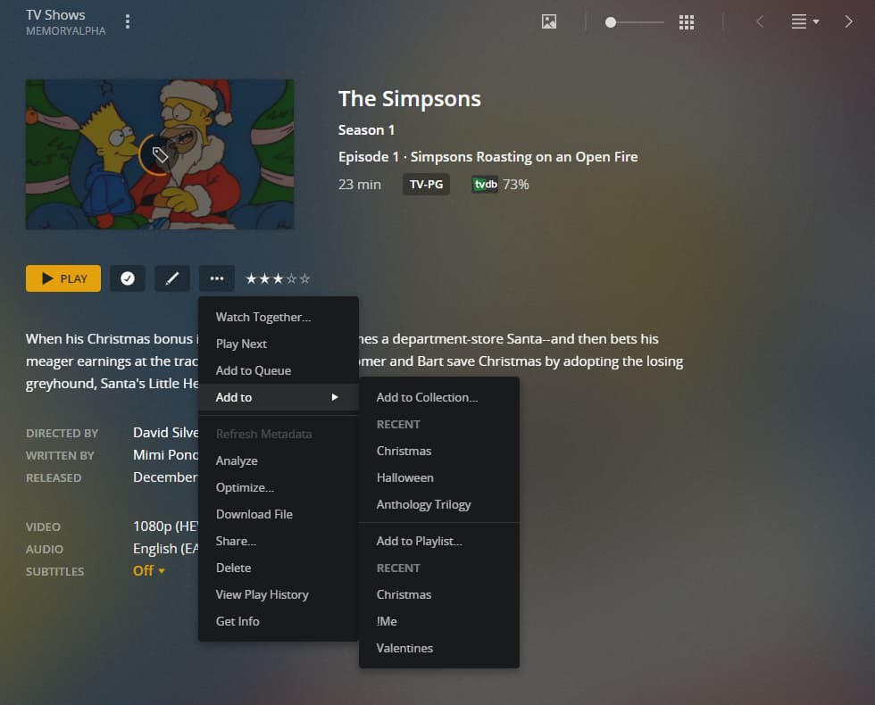Switch to the grid view icon

(687, 22)
